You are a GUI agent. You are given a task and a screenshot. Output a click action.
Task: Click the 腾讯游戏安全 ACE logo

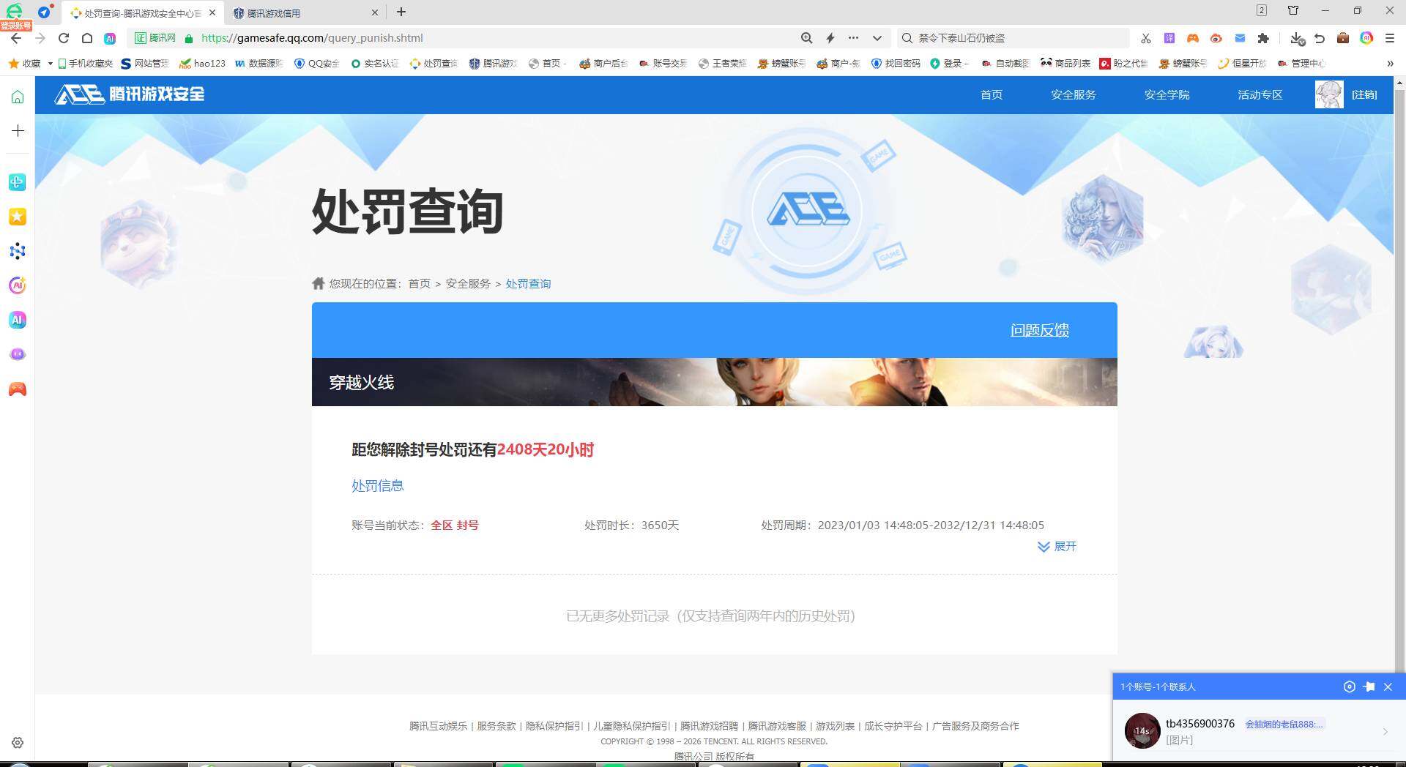(x=130, y=94)
